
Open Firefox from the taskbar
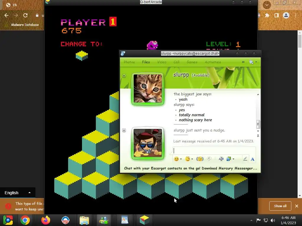click(x=46, y=220)
